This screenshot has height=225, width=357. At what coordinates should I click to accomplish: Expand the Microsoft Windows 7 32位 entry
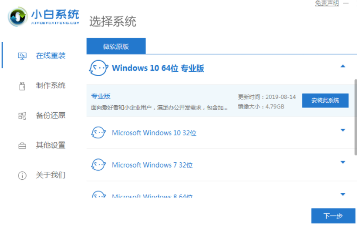pyautogui.click(x=343, y=162)
